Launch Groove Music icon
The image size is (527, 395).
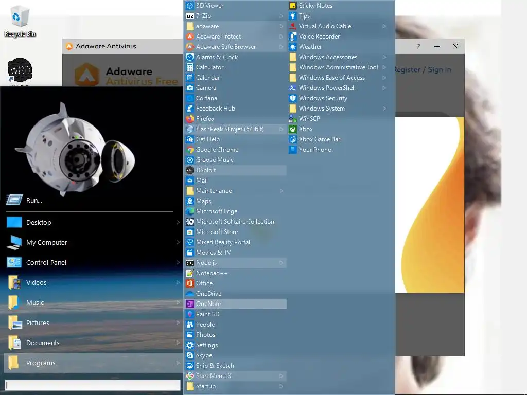click(x=190, y=160)
